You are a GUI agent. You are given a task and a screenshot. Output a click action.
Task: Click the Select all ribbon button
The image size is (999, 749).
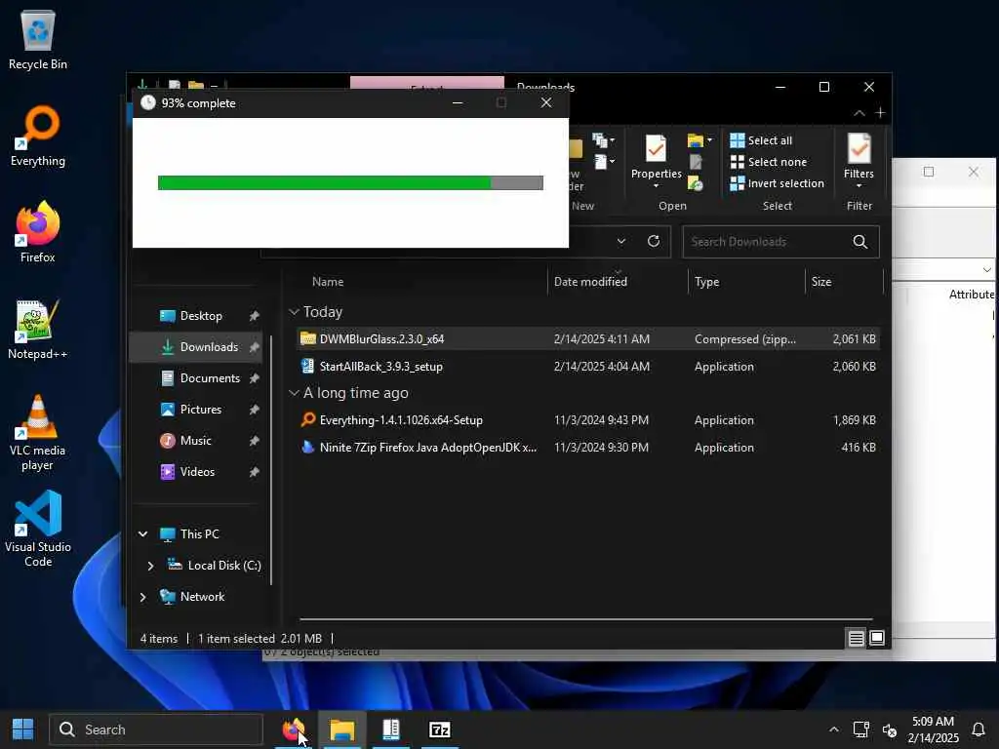tap(761, 140)
